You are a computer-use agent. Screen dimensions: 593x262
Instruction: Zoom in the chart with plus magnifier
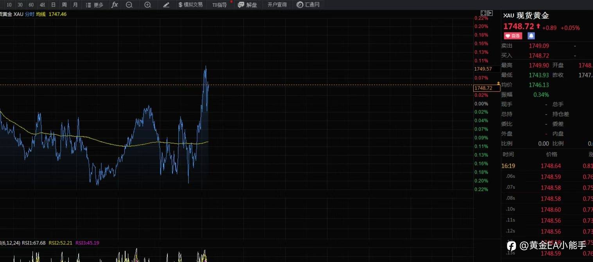(147, 5)
